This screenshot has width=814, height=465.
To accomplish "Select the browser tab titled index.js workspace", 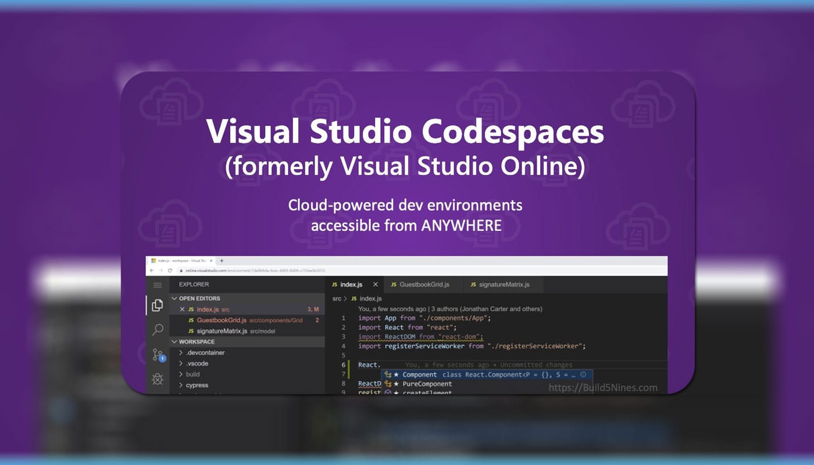I will [x=180, y=261].
